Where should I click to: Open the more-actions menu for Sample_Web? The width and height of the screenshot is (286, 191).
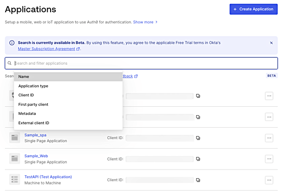[269, 159]
